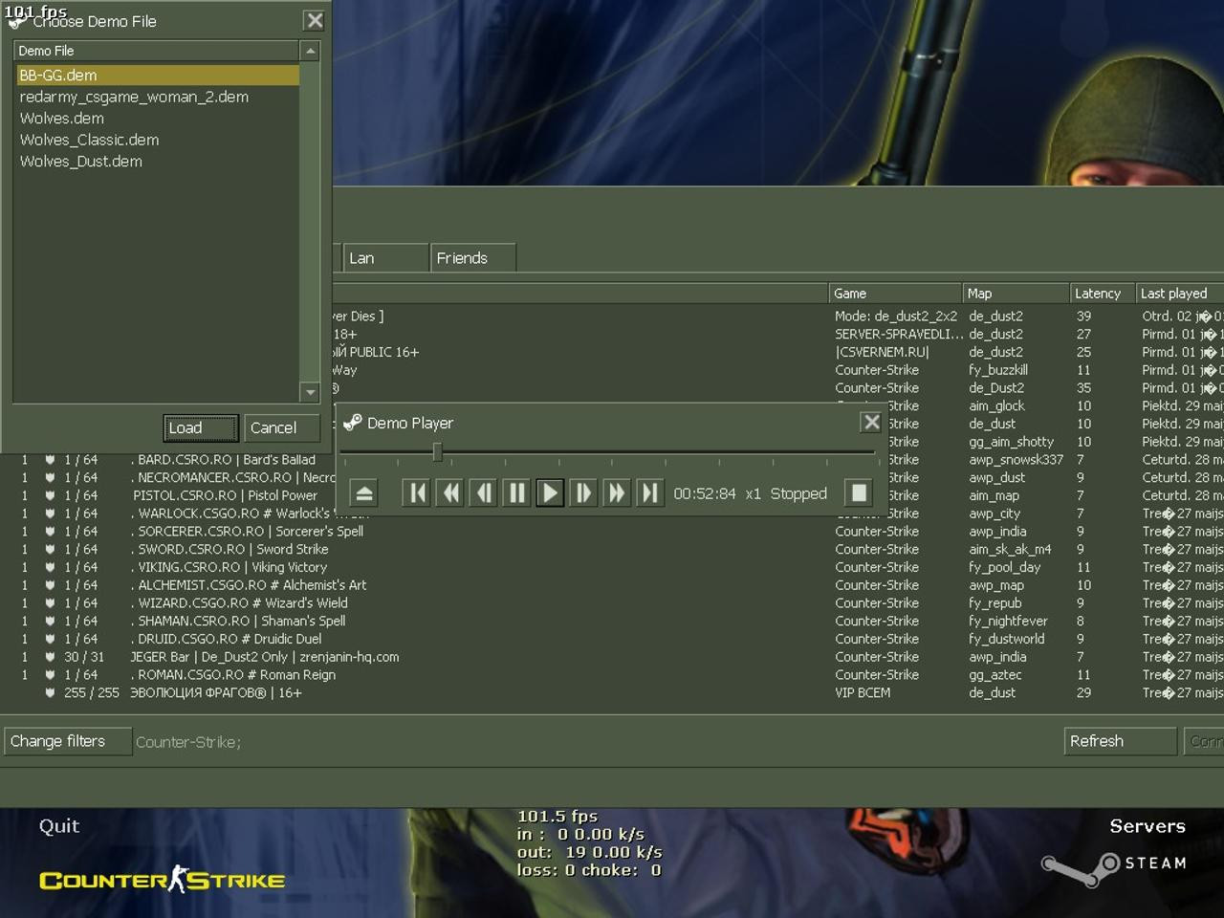The width and height of the screenshot is (1224, 918).
Task: Load the selected demo file
Action: 201,428
